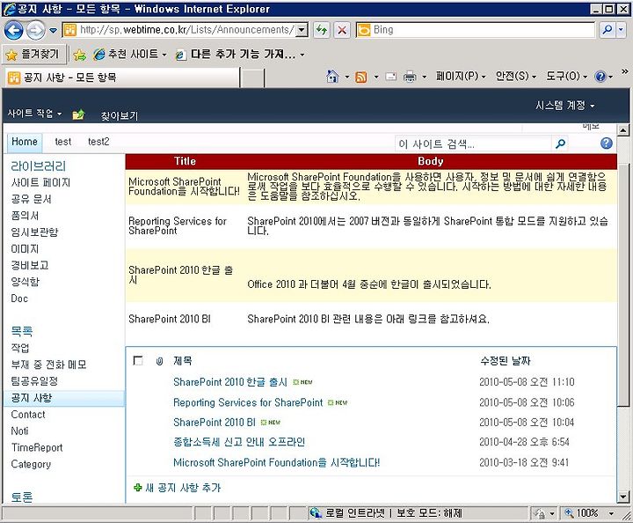
Task: Open the 경비보고 library link
Action: [30, 265]
